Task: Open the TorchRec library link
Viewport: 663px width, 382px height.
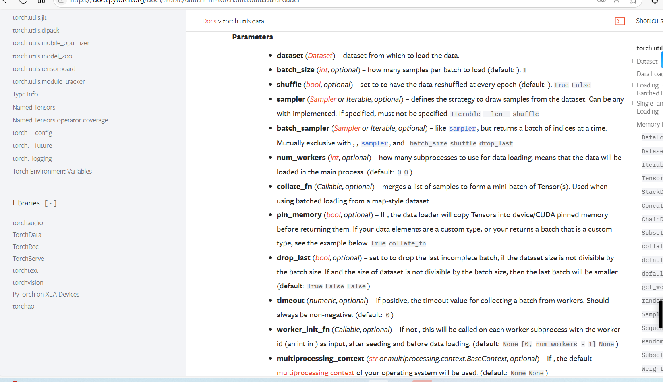Action: [25, 247]
